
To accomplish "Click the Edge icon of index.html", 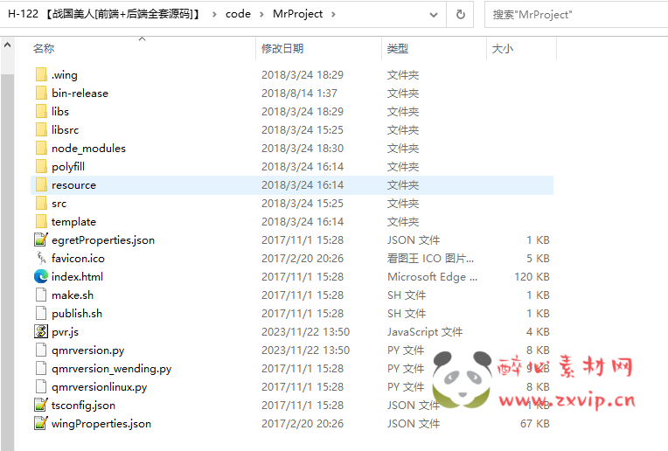I will [x=41, y=276].
